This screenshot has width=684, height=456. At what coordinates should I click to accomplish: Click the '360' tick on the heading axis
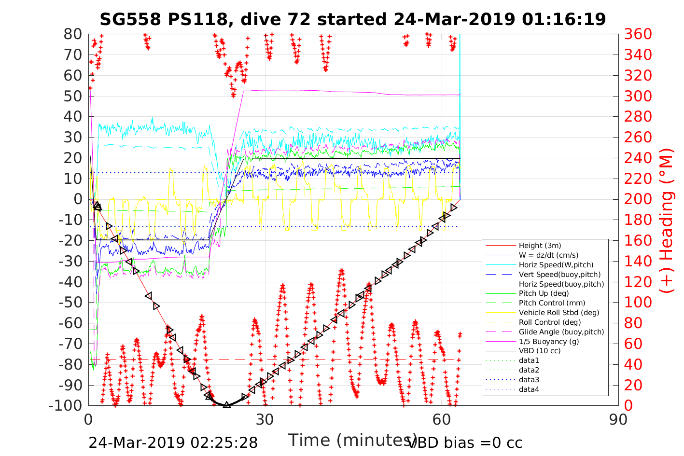[x=638, y=34]
